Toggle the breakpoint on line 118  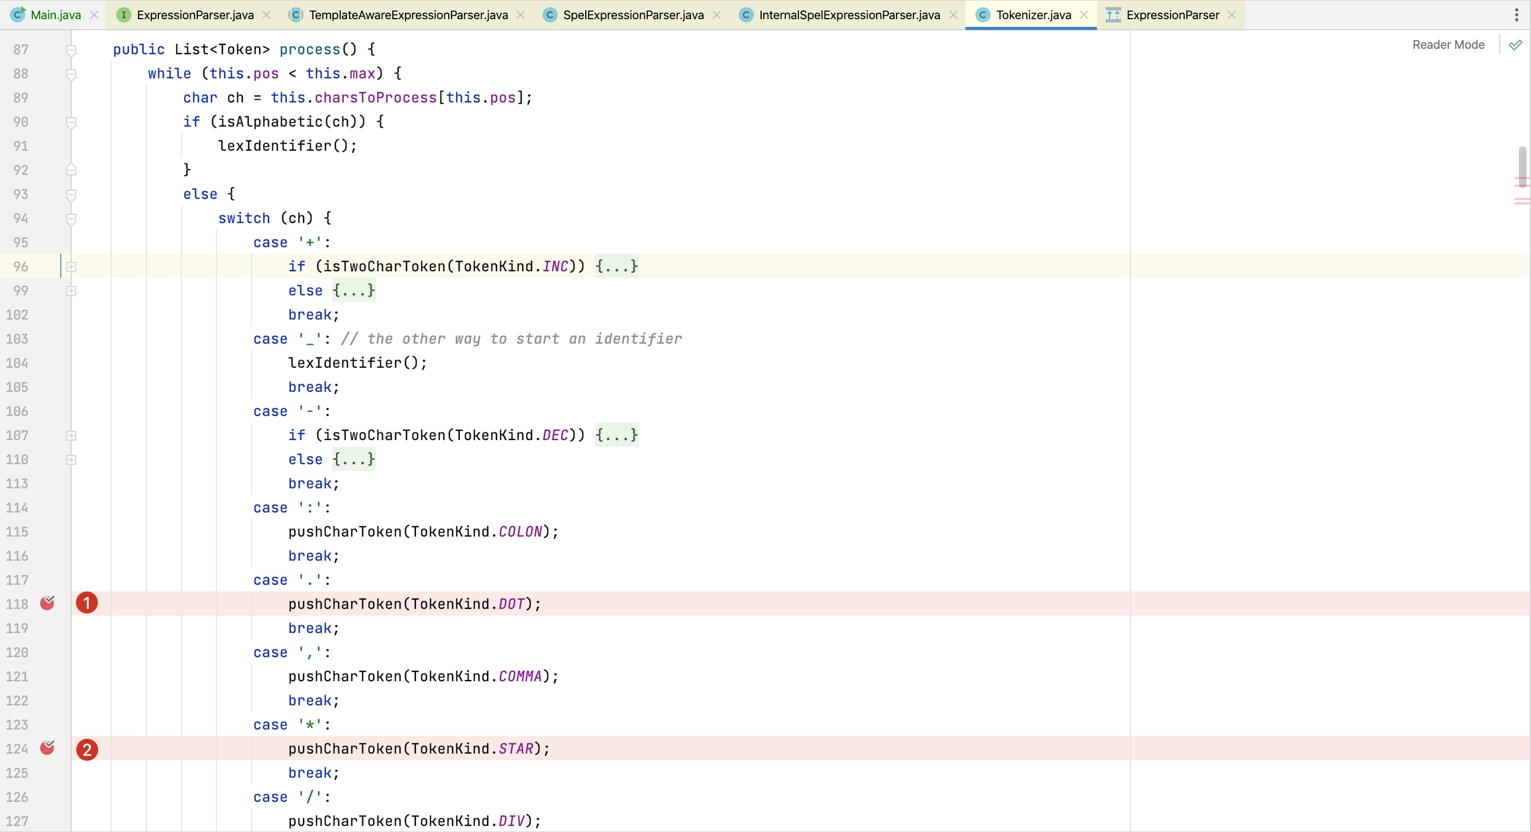point(47,603)
